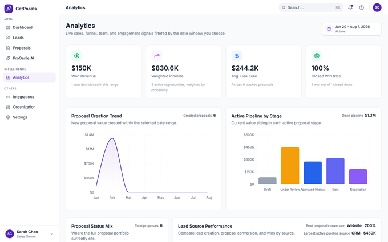The image size is (388, 242).
Task: Select ProGenie AI in the menu
Action: click(x=30, y=58)
